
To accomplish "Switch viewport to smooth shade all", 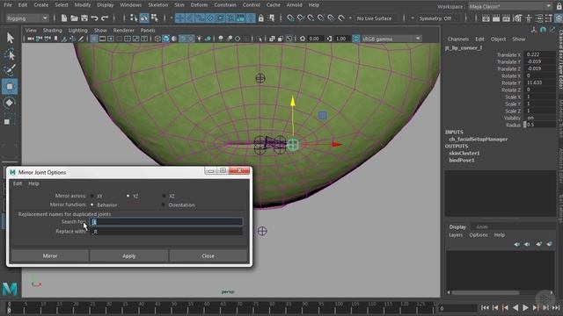I will (x=166, y=39).
